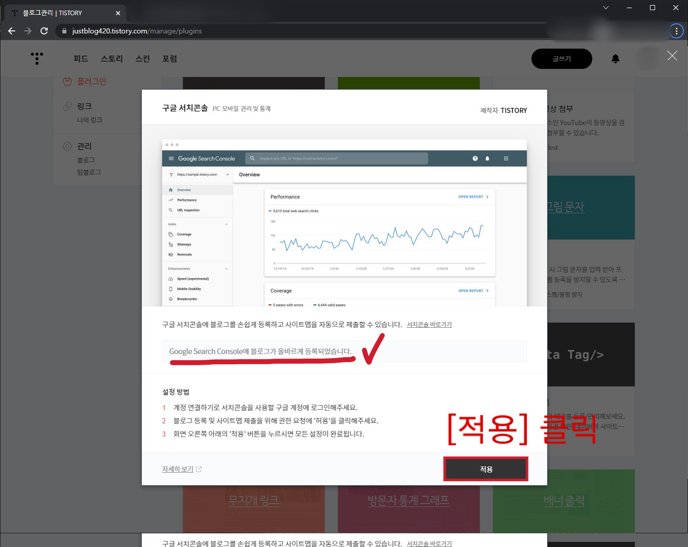Click the 링크 chain icon in the sidebar
This screenshot has width=688, height=547.
click(x=67, y=106)
